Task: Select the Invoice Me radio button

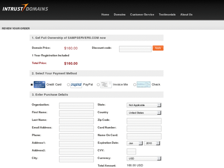Action: pyautogui.click(x=98, y=85)
